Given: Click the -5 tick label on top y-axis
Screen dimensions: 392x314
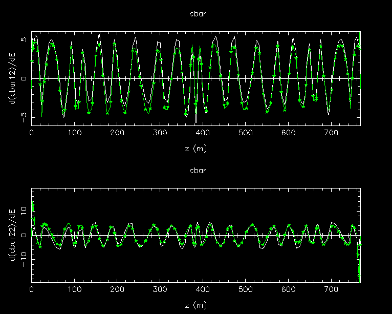Looking at the screenshot, I should pos(23,116).
